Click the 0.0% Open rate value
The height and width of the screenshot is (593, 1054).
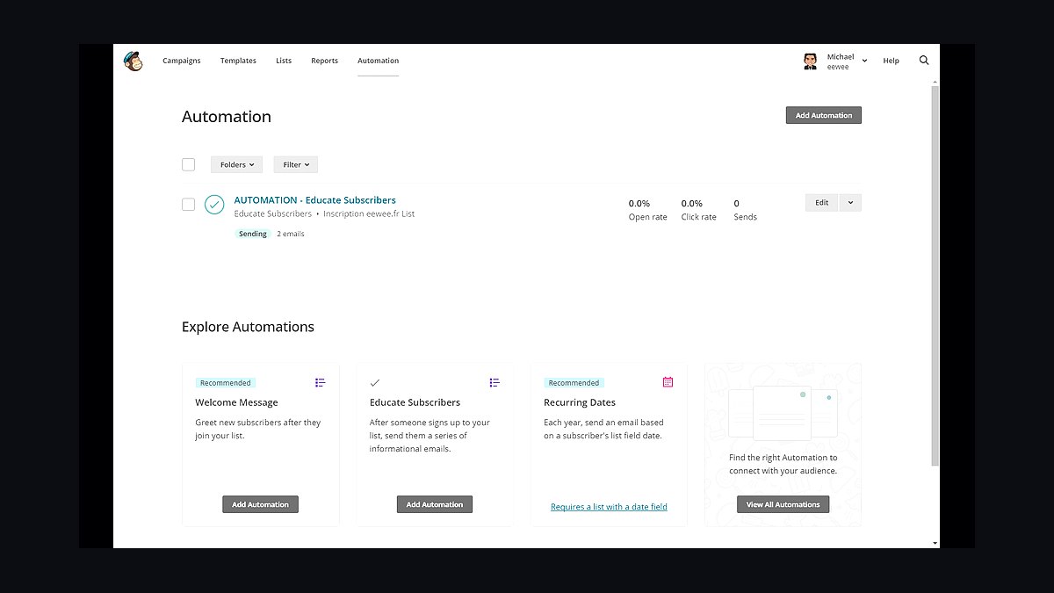point(639,204)
